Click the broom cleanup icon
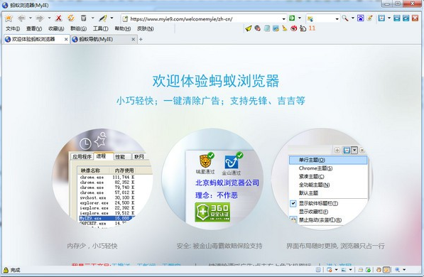The width and height of the screenshot is (424, 277). click(285, 28)
